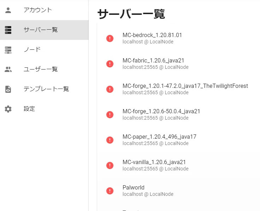Open the MC-forge TheTwilightForest server
The image size is (260, 211).
[185, 89]
